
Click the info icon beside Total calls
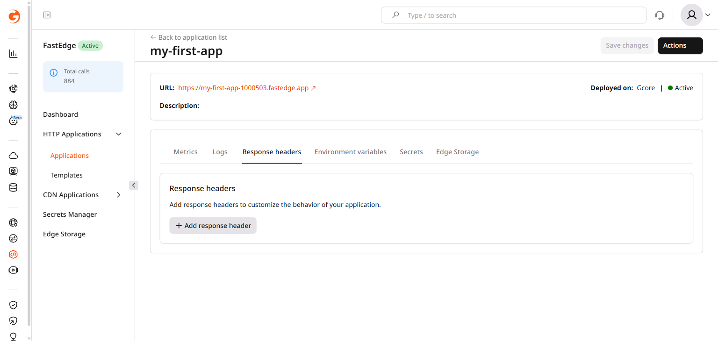(x=54, y=72)
